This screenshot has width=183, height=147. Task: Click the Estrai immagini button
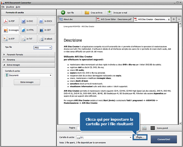click(27, 82)
